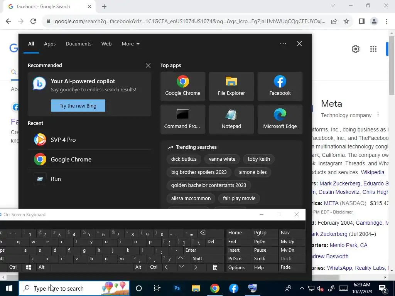Open the notification center icon

point(383,288)
